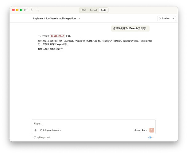187x154 pixels.
Task: Send message with the arrow button
Action: click(x=152, y=130)
